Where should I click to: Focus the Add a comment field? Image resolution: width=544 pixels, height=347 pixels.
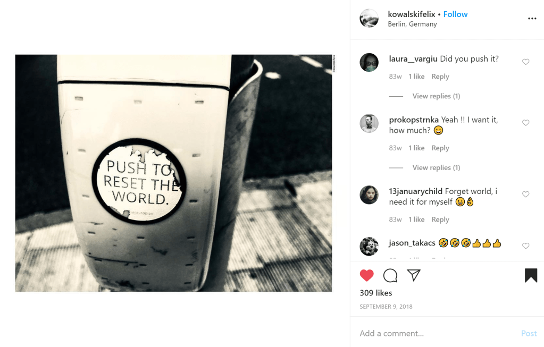tap(437, 334)
